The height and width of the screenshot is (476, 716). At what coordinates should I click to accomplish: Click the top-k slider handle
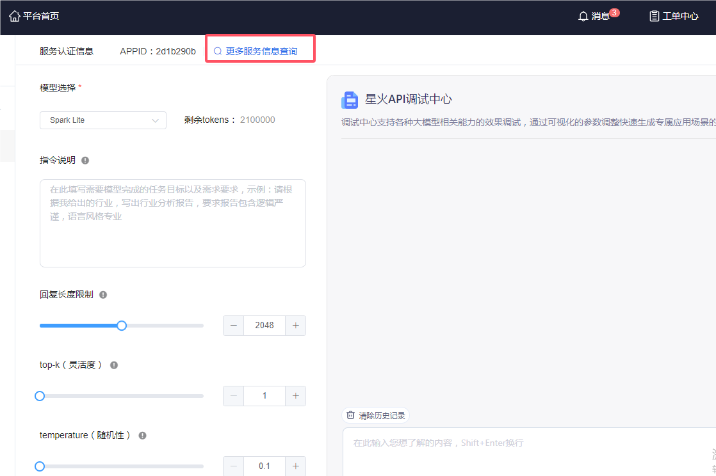click(40, 396)
